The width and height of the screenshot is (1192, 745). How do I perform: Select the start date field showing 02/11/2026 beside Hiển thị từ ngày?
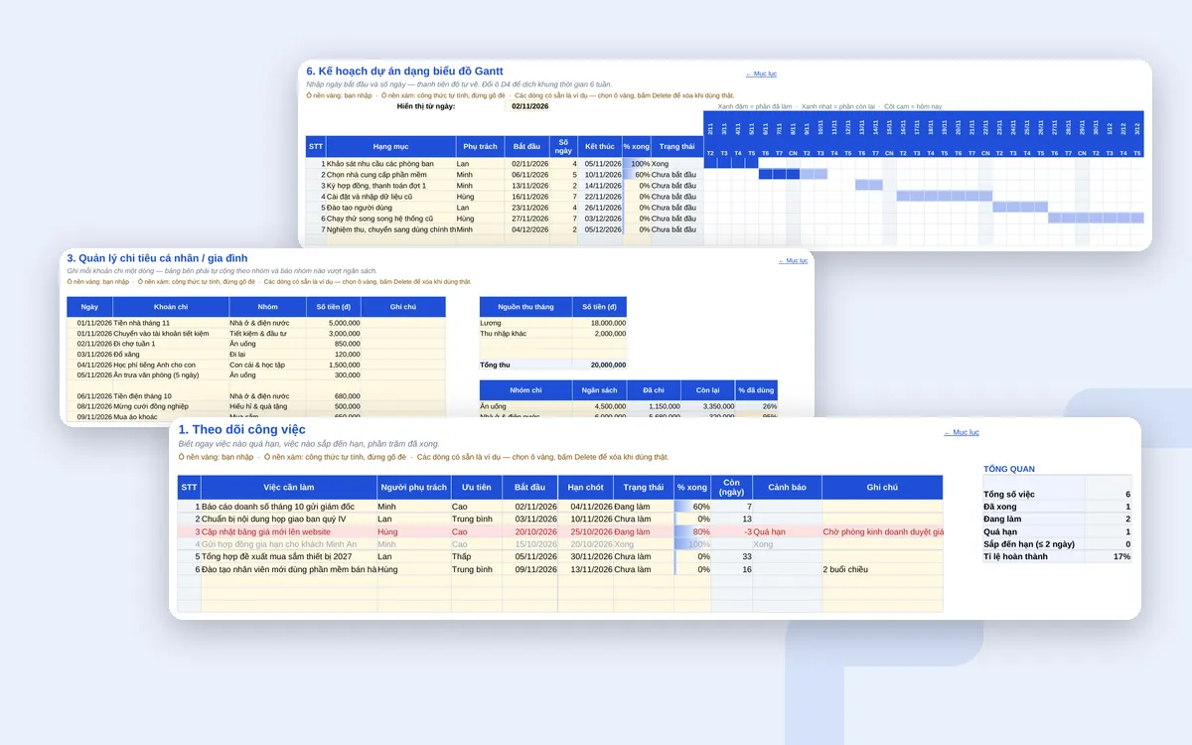pyautogui.click(x=529, y=106)
